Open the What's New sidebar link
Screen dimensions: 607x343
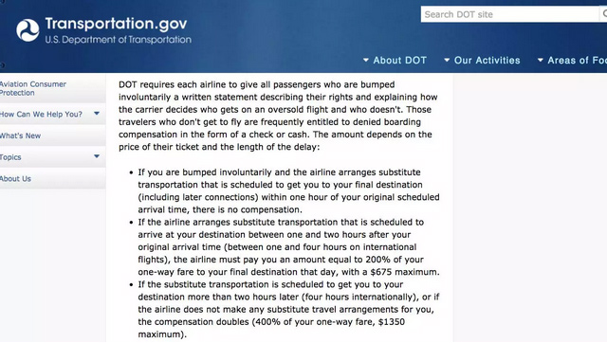tap(20, 135)
